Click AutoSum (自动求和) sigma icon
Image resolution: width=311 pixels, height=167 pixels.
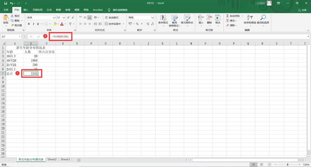[x=228, y=16]
